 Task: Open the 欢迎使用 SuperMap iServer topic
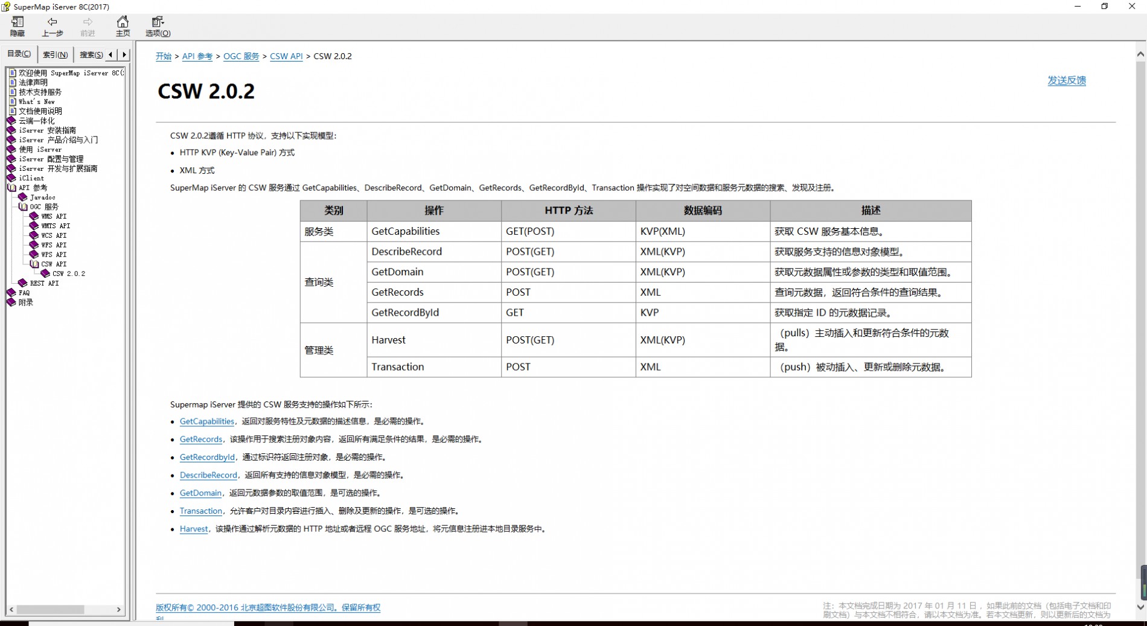point(71,73)
